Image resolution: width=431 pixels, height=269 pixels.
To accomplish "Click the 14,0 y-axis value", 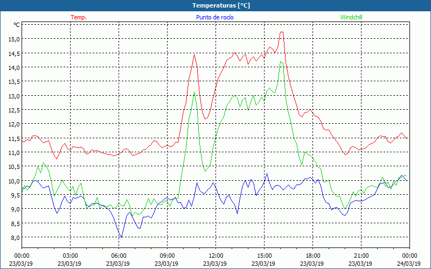I will (x=14, y=67).
